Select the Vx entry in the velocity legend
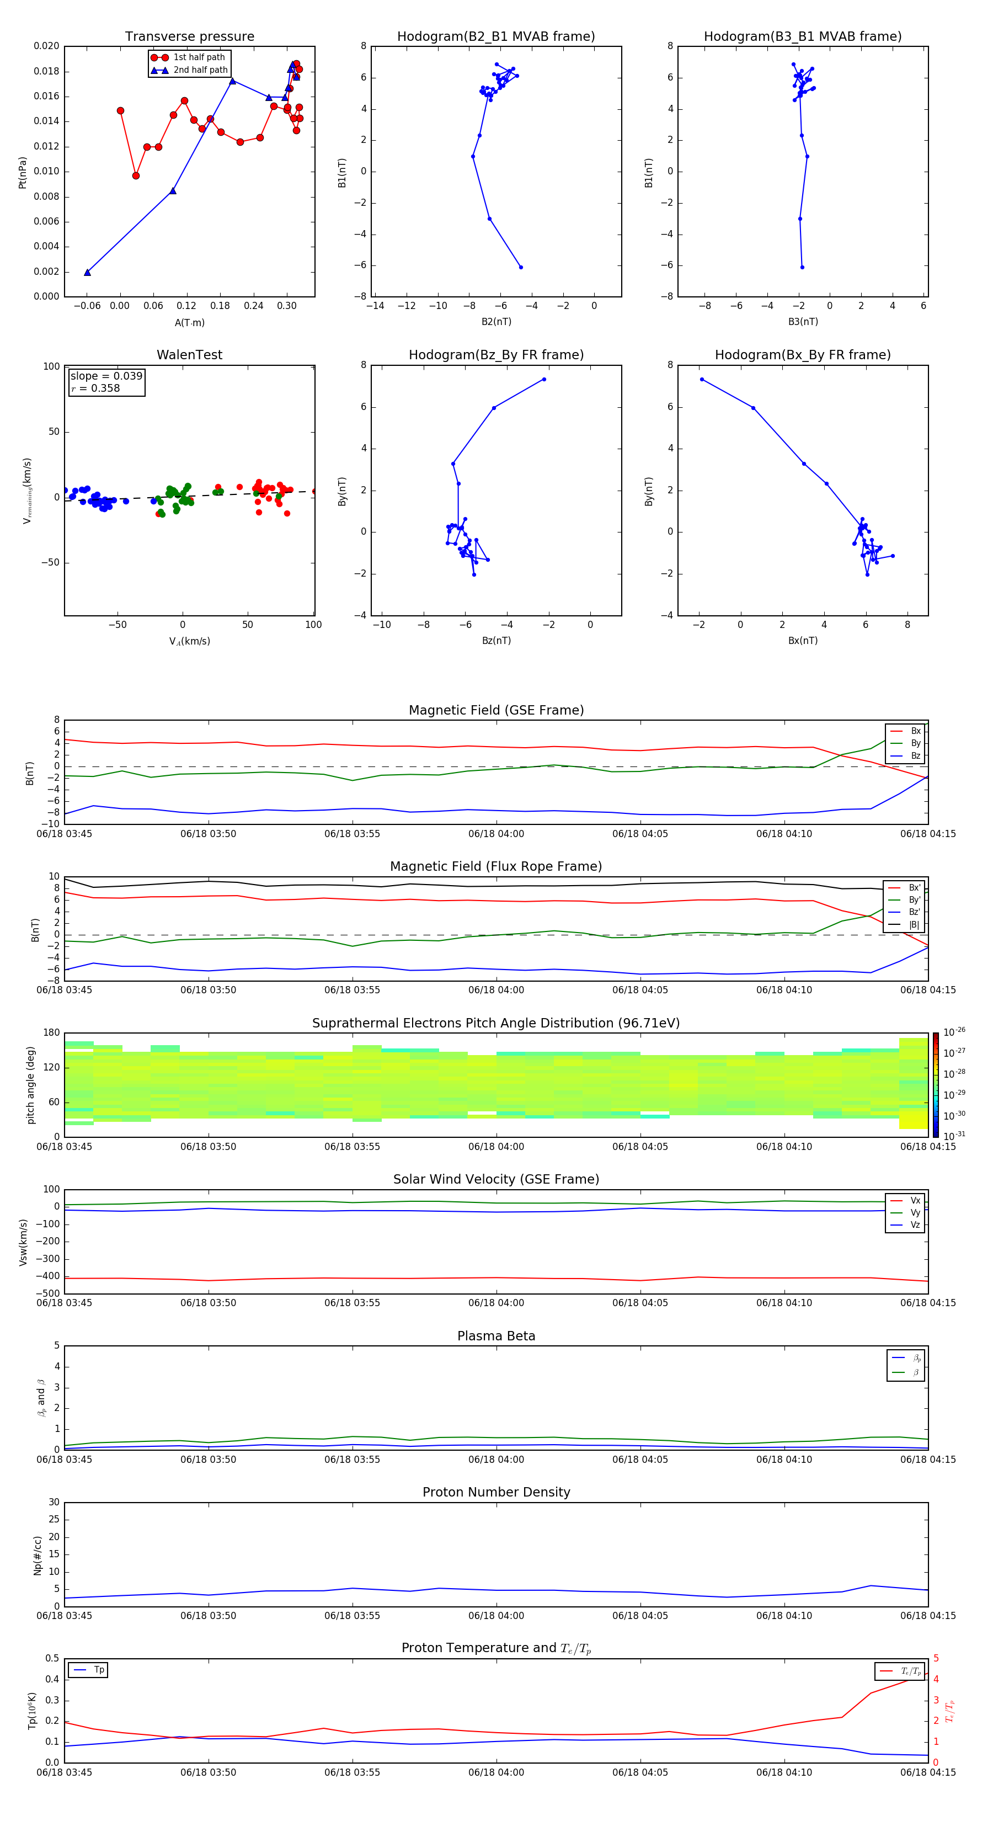993x1821 pixels. 905,1200
